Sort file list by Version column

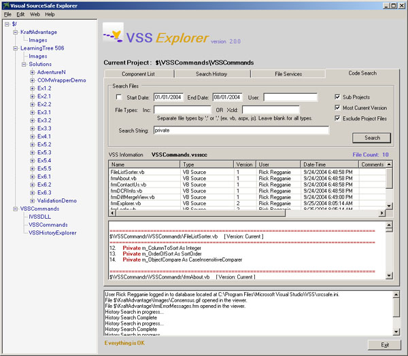point(245,164)
